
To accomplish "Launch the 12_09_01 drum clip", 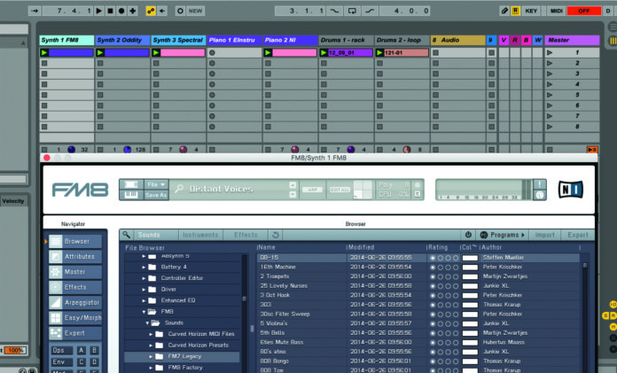I will (x=324, y=53).
